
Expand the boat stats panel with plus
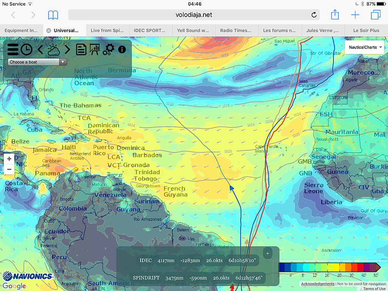(268, 253)
